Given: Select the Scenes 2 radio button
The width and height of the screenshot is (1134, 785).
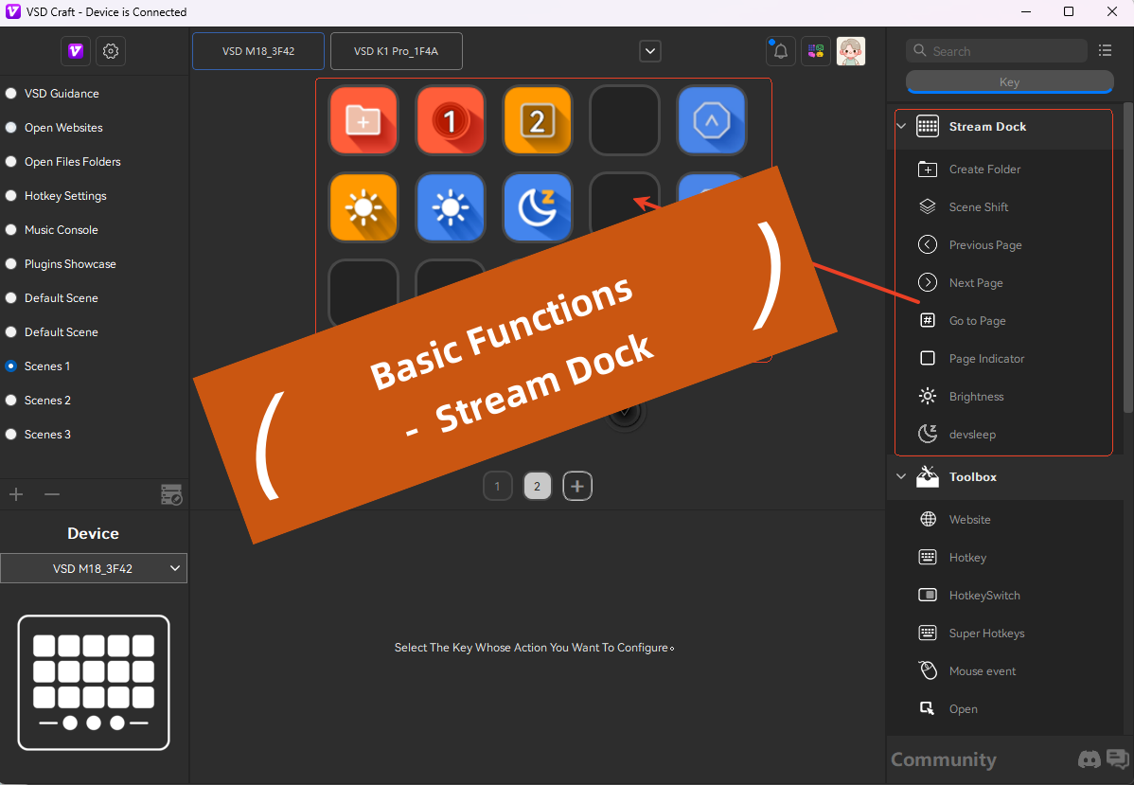Looking at the screenshot, I should 11,401.
